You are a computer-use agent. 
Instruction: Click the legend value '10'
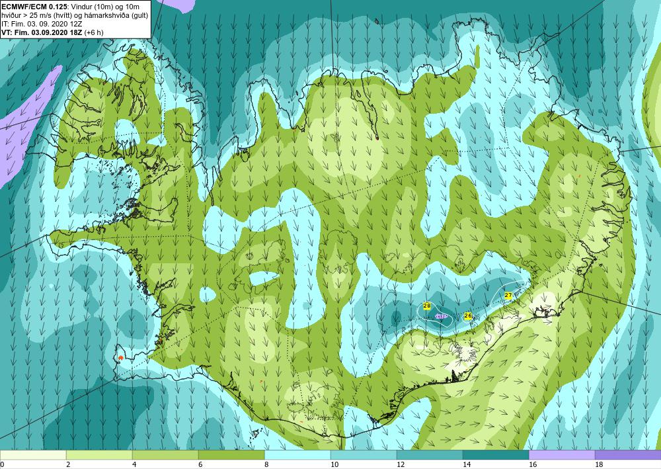[334, 465]
